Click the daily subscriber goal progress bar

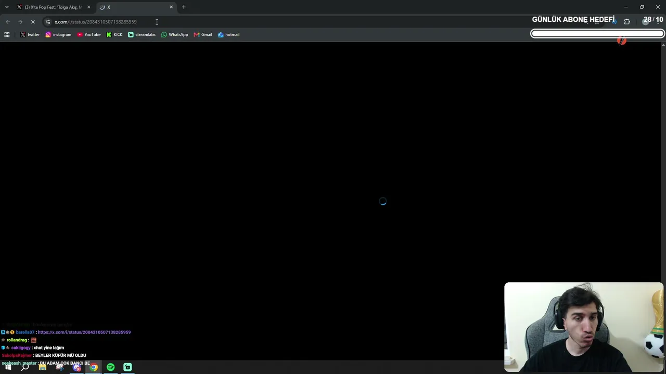597,34
